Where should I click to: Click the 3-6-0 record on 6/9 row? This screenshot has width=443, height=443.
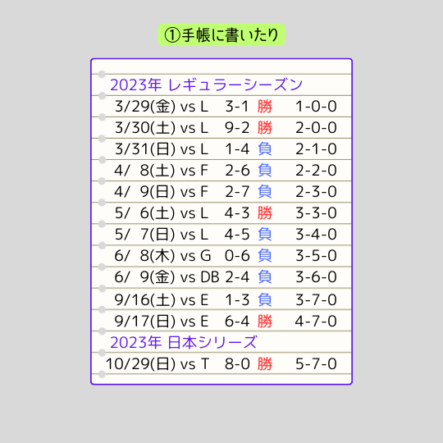coord(316,277)
